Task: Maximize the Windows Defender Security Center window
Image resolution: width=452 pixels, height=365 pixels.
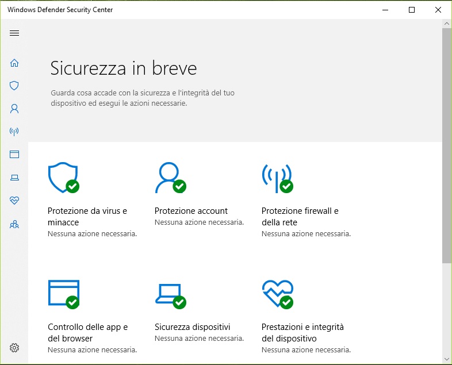Action: point(412,10)
